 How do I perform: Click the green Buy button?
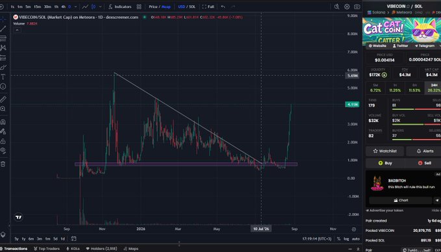point(385,163)
